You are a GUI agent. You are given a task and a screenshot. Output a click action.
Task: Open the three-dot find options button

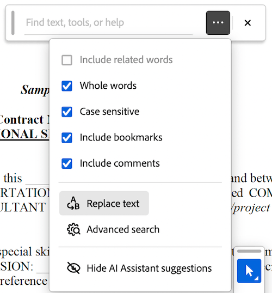tap(218, 23)
